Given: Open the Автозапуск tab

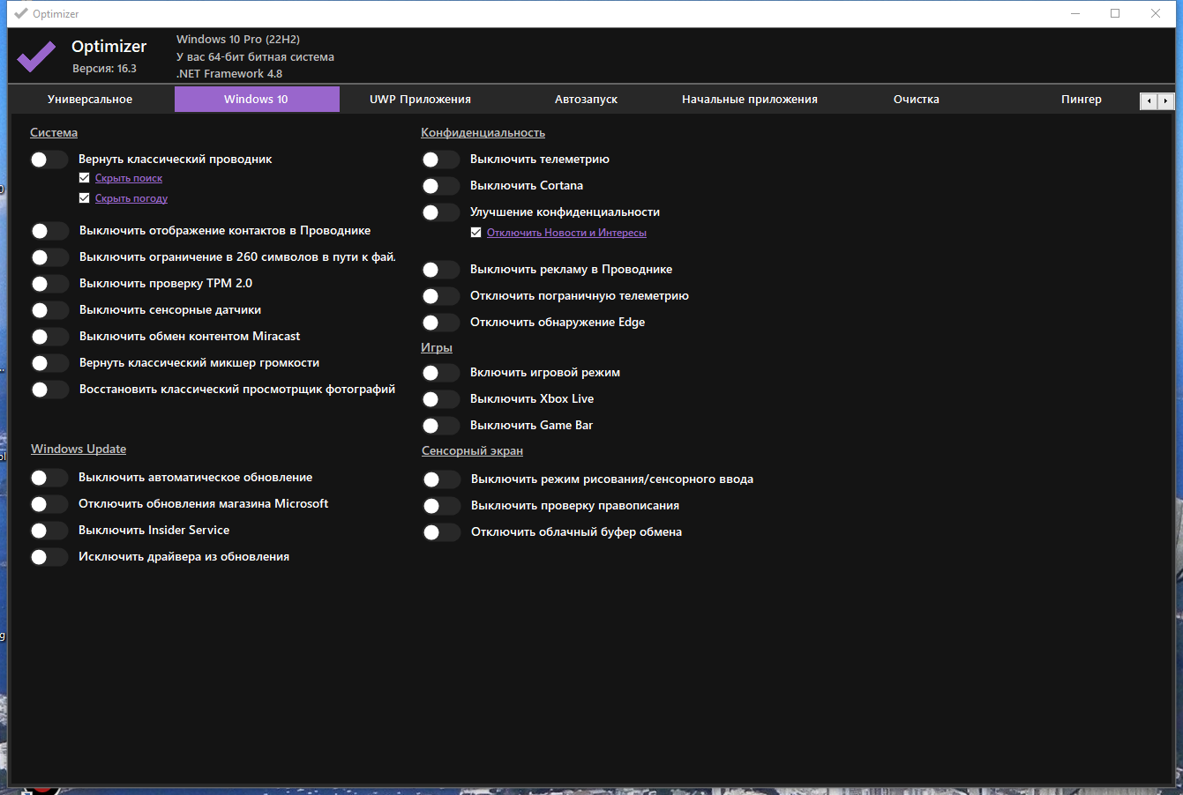Looking at the screenshot, I should point(586,100).
